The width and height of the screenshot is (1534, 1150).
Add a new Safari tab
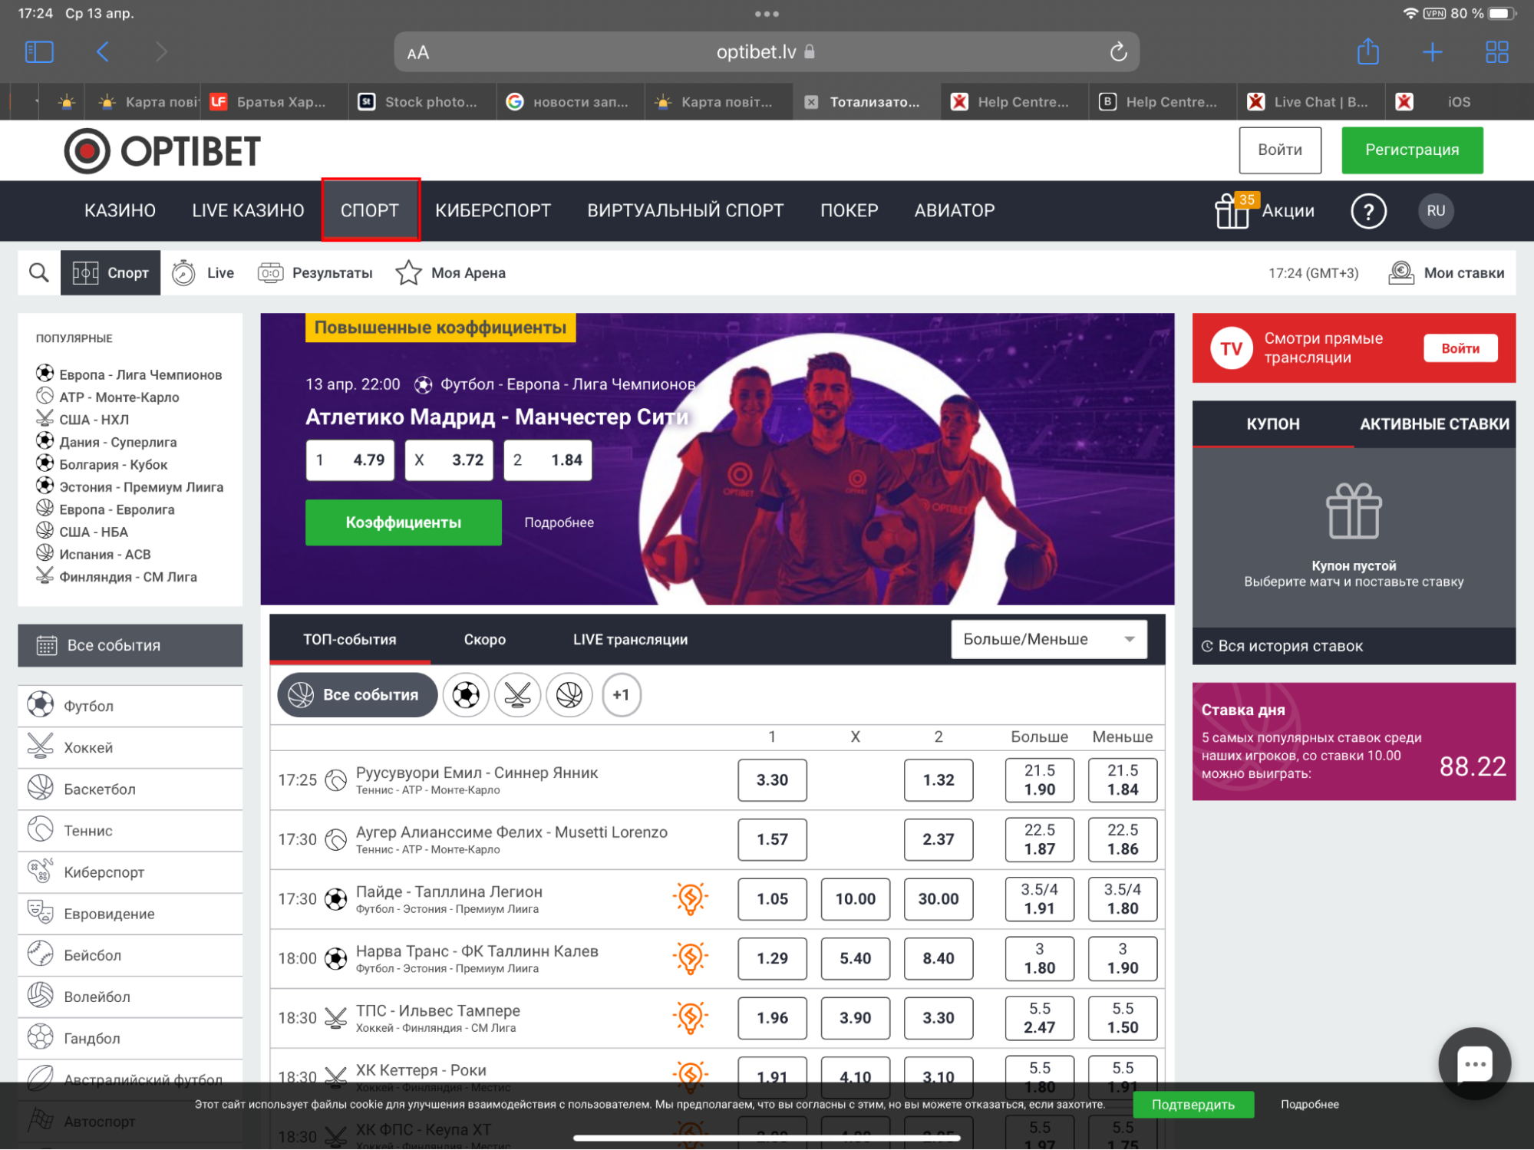(1432, 51)
